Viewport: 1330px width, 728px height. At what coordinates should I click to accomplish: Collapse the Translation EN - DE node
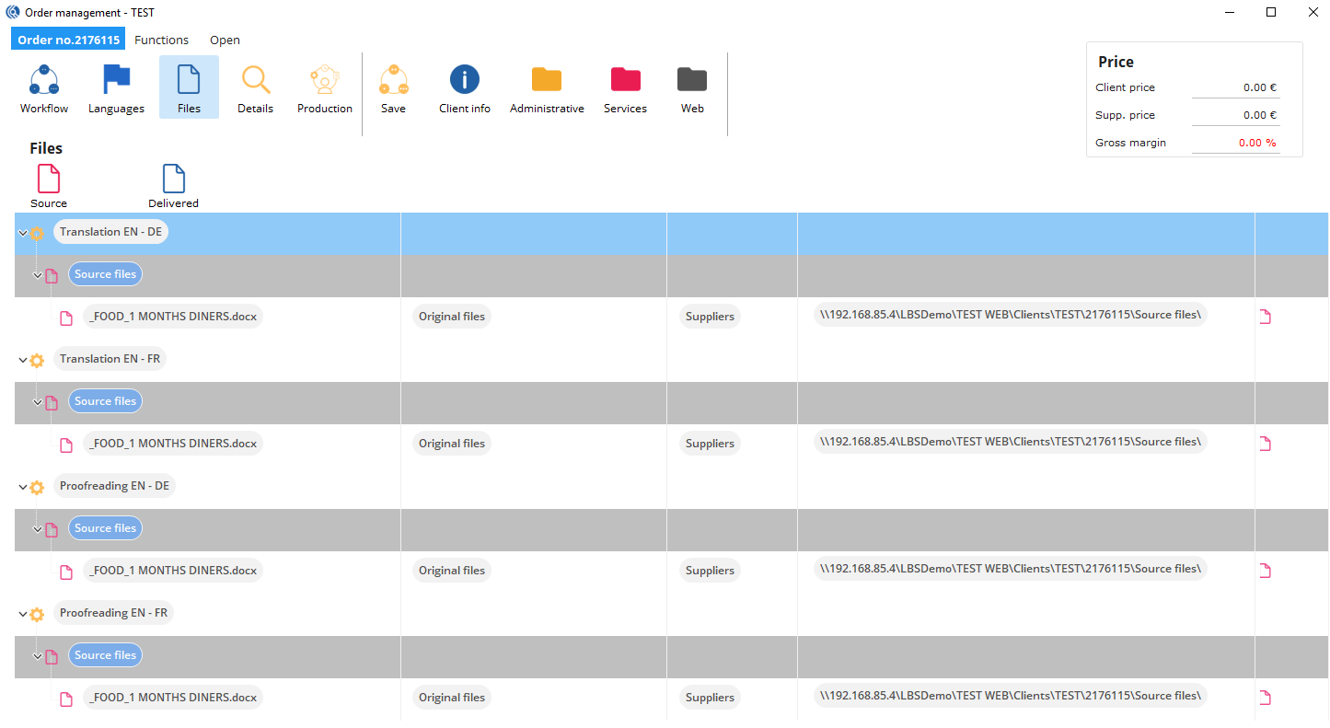(x=23, y=234)
